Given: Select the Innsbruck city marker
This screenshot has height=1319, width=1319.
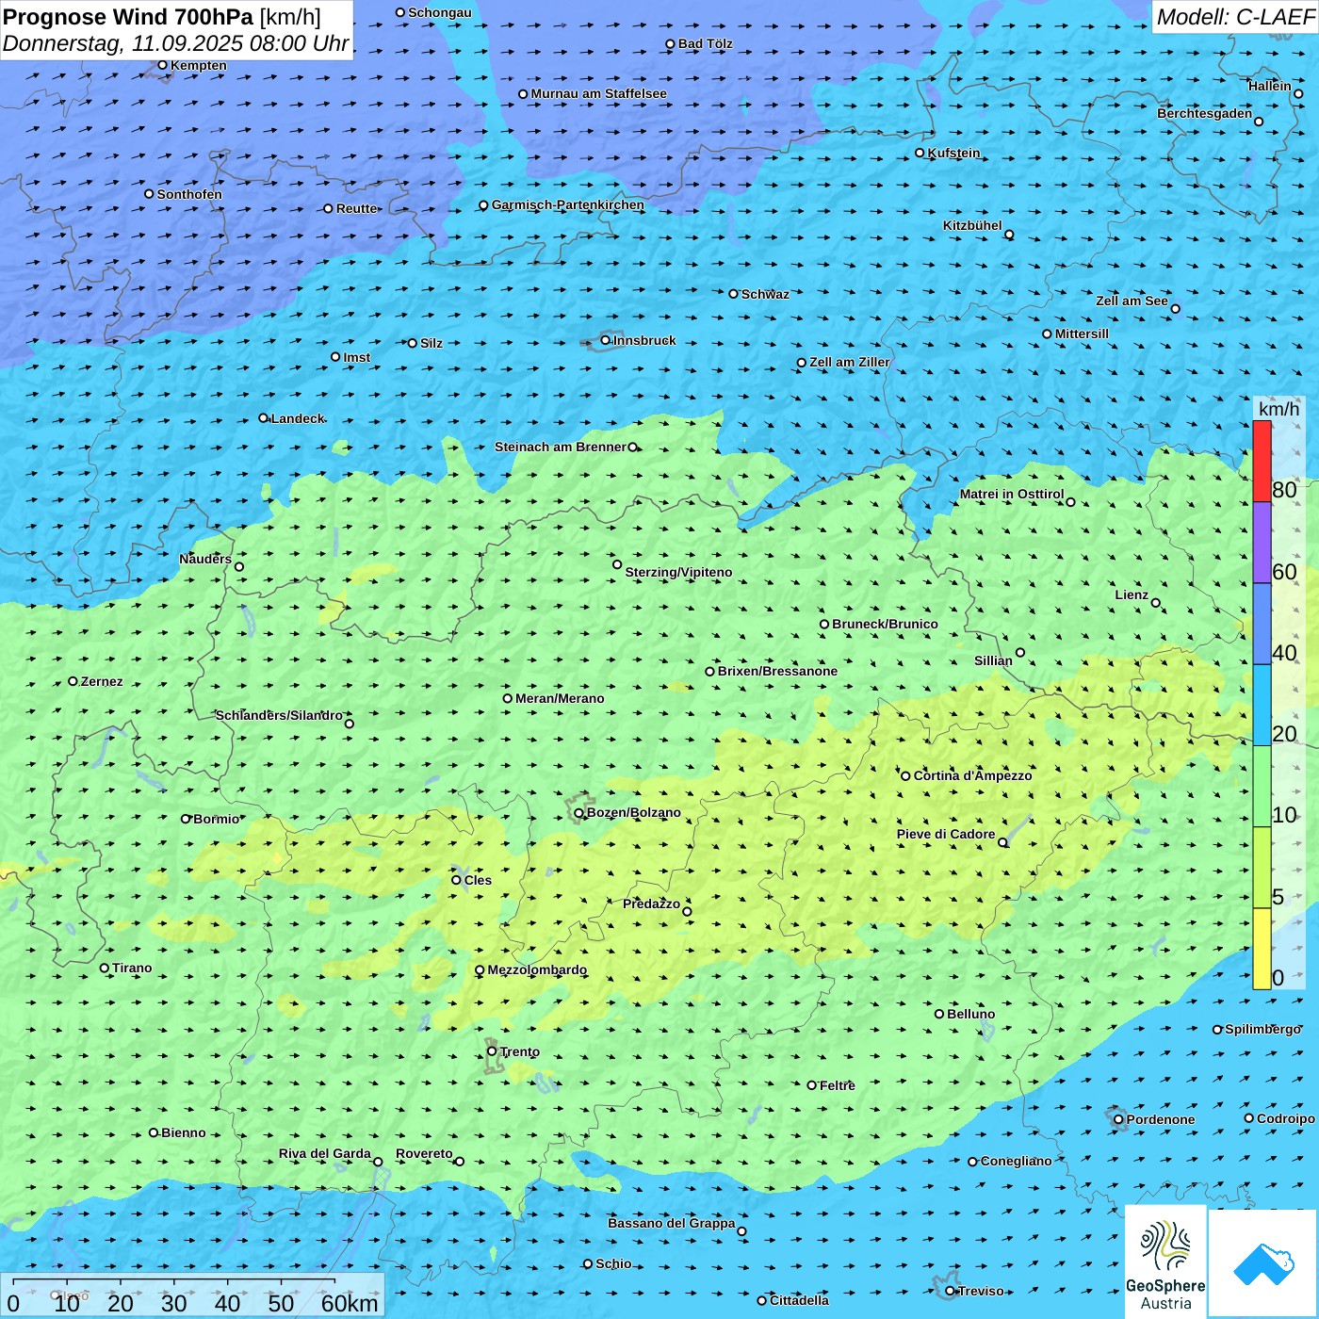Looking at the screenshot, I should pyautogui.click(x=606, y=340).
